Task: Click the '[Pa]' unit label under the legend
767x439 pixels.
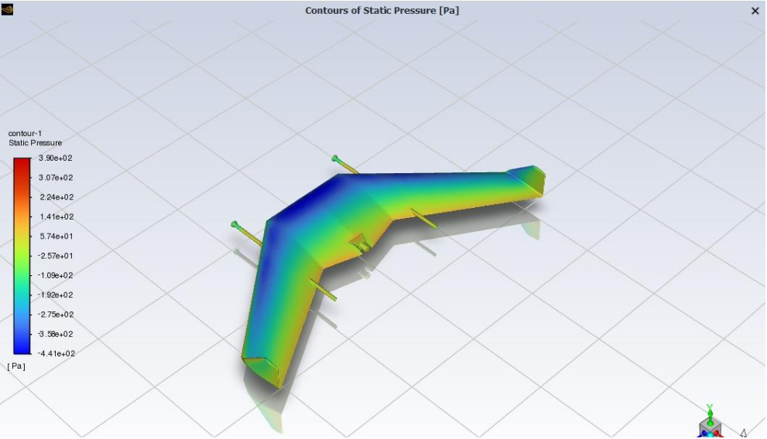Action: point(16,366)
